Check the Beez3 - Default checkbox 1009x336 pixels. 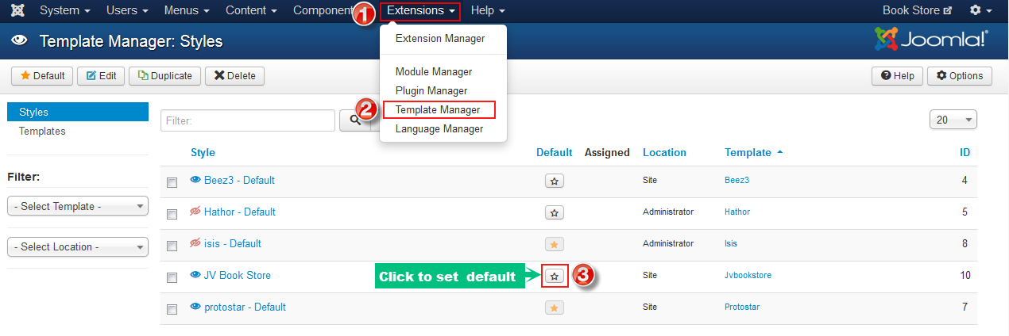click(172, 182)
